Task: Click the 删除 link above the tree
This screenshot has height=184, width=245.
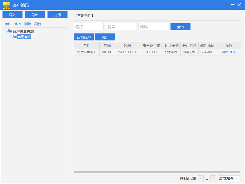Action: click(x=28, y=24)
